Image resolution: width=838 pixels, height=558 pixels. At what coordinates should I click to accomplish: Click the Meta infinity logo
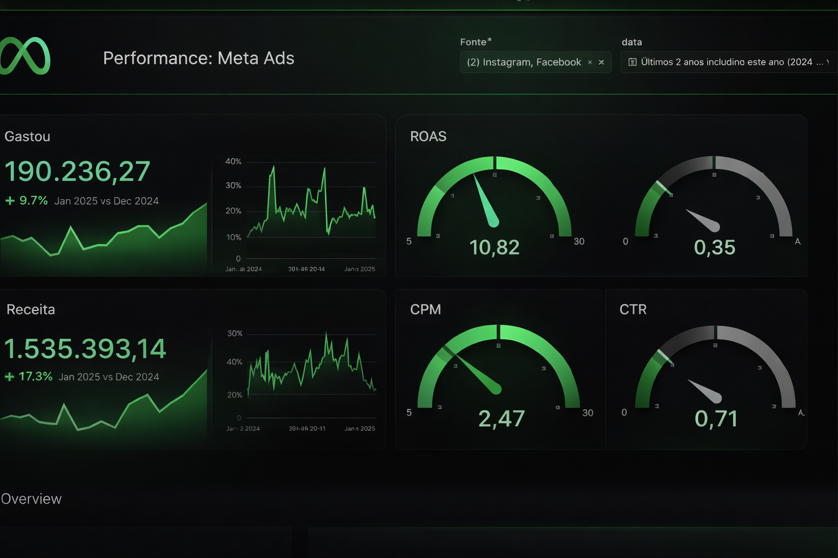pyautogui.click(x=25, y=56)
